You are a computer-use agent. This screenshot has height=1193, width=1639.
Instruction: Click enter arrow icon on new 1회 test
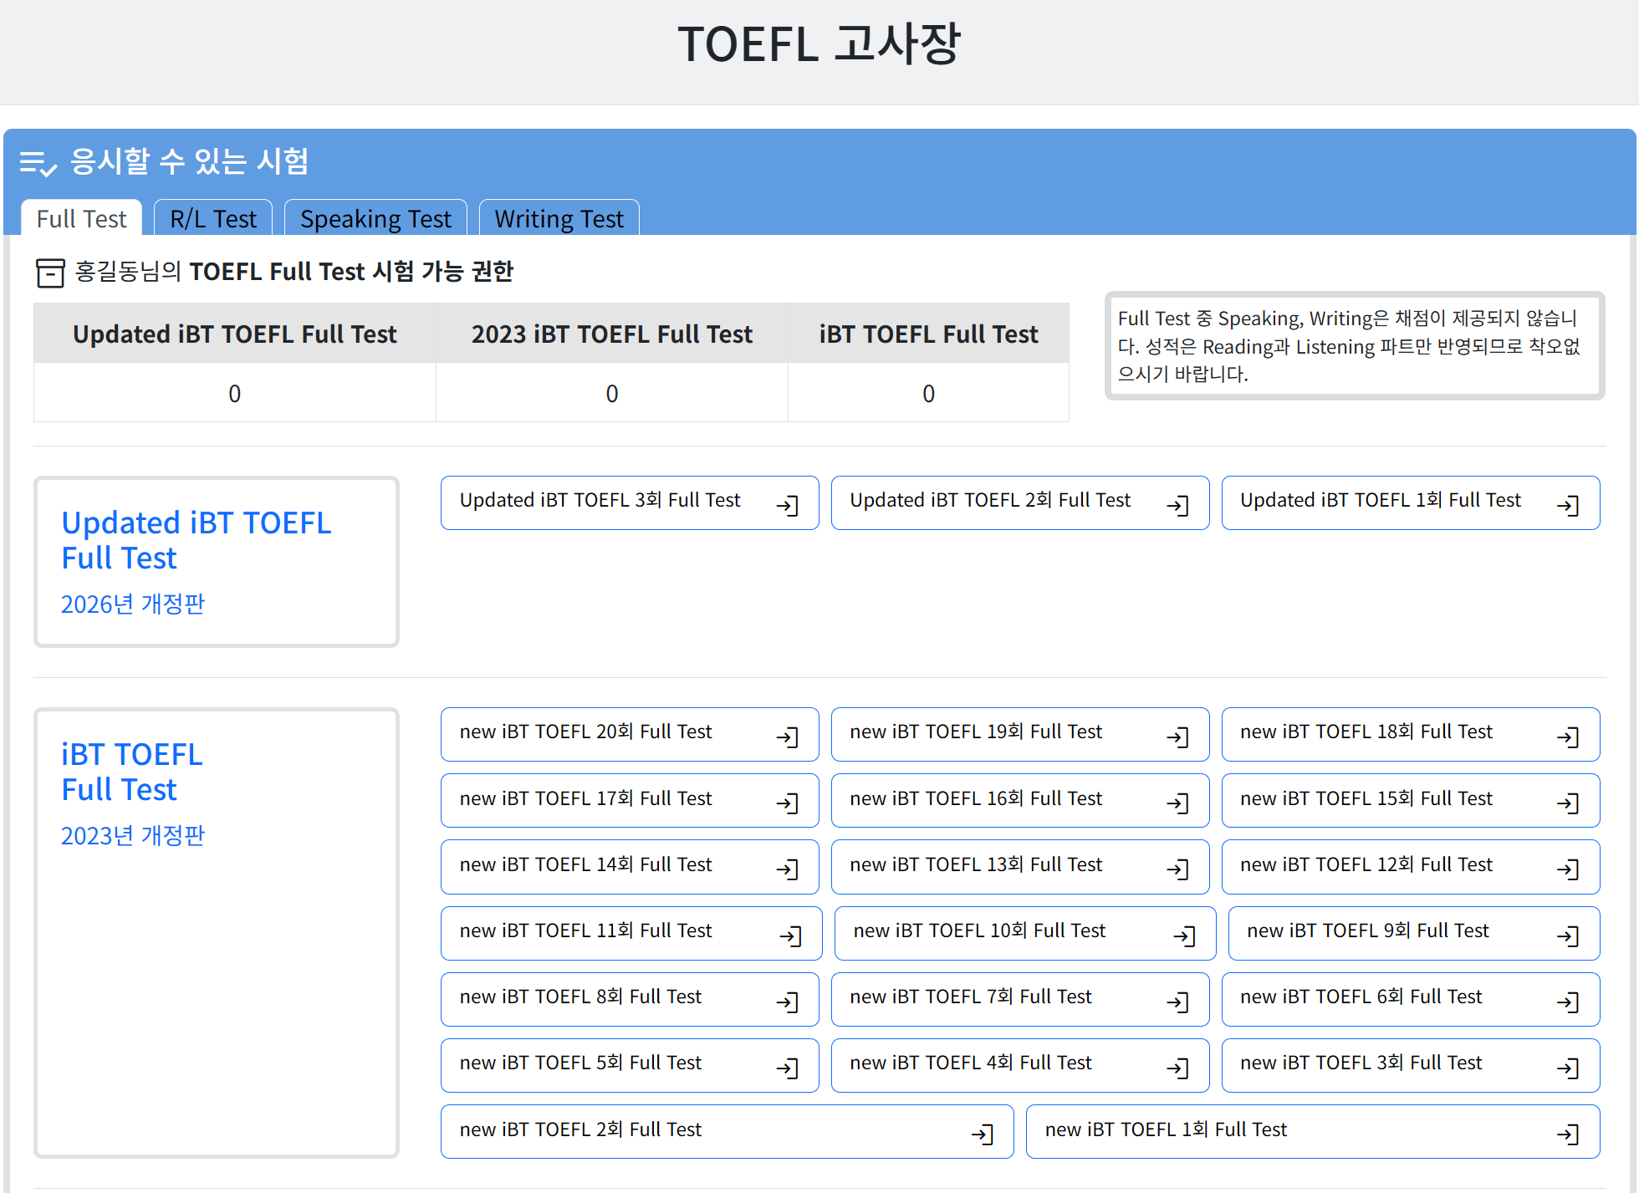click(x=1568, y=1134)
